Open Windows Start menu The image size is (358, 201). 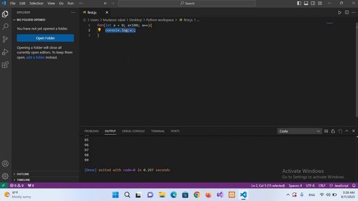pos(116,195)
